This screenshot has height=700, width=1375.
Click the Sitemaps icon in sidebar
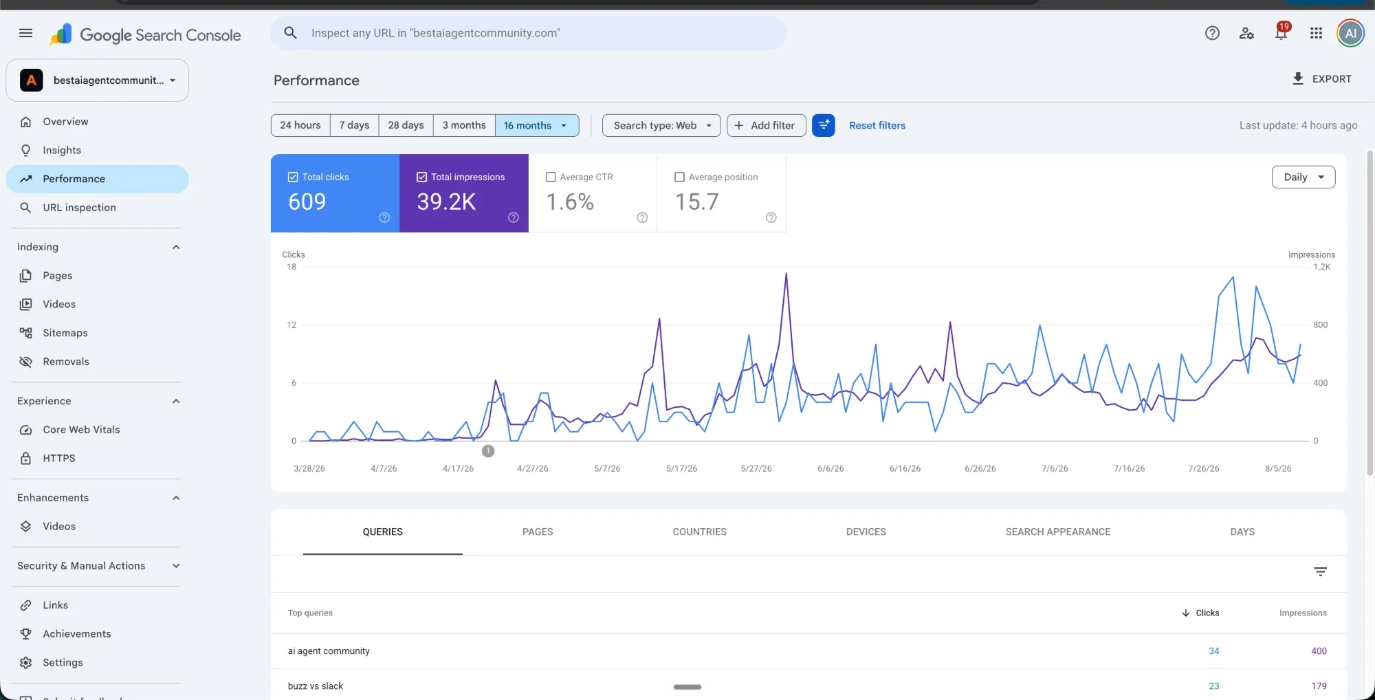click(25, 333)
